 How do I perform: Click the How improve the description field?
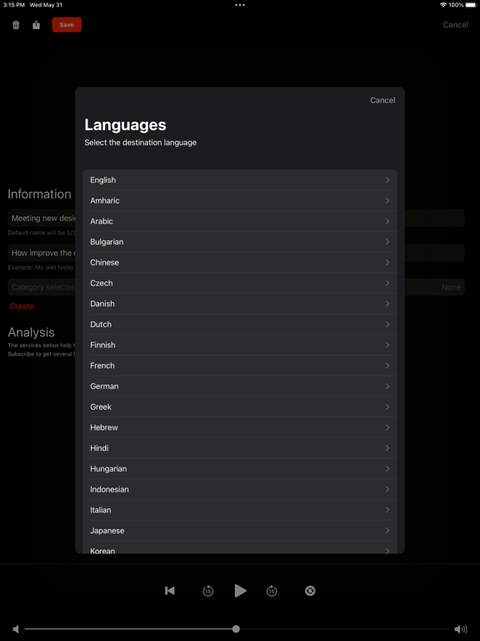(236, 253)
